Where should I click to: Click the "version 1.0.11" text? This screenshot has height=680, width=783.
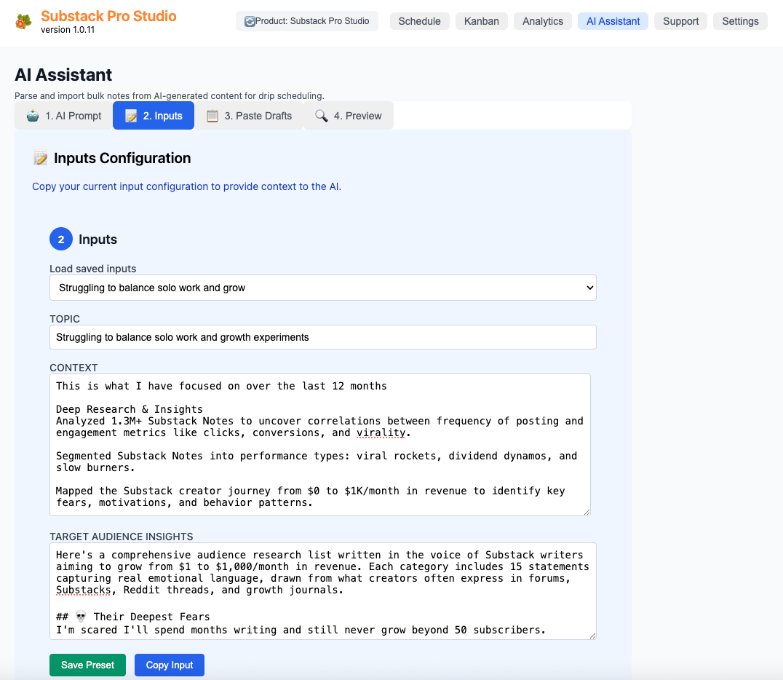point(68,30)
